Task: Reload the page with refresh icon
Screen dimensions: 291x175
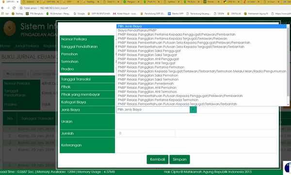Action: point(14,8)
